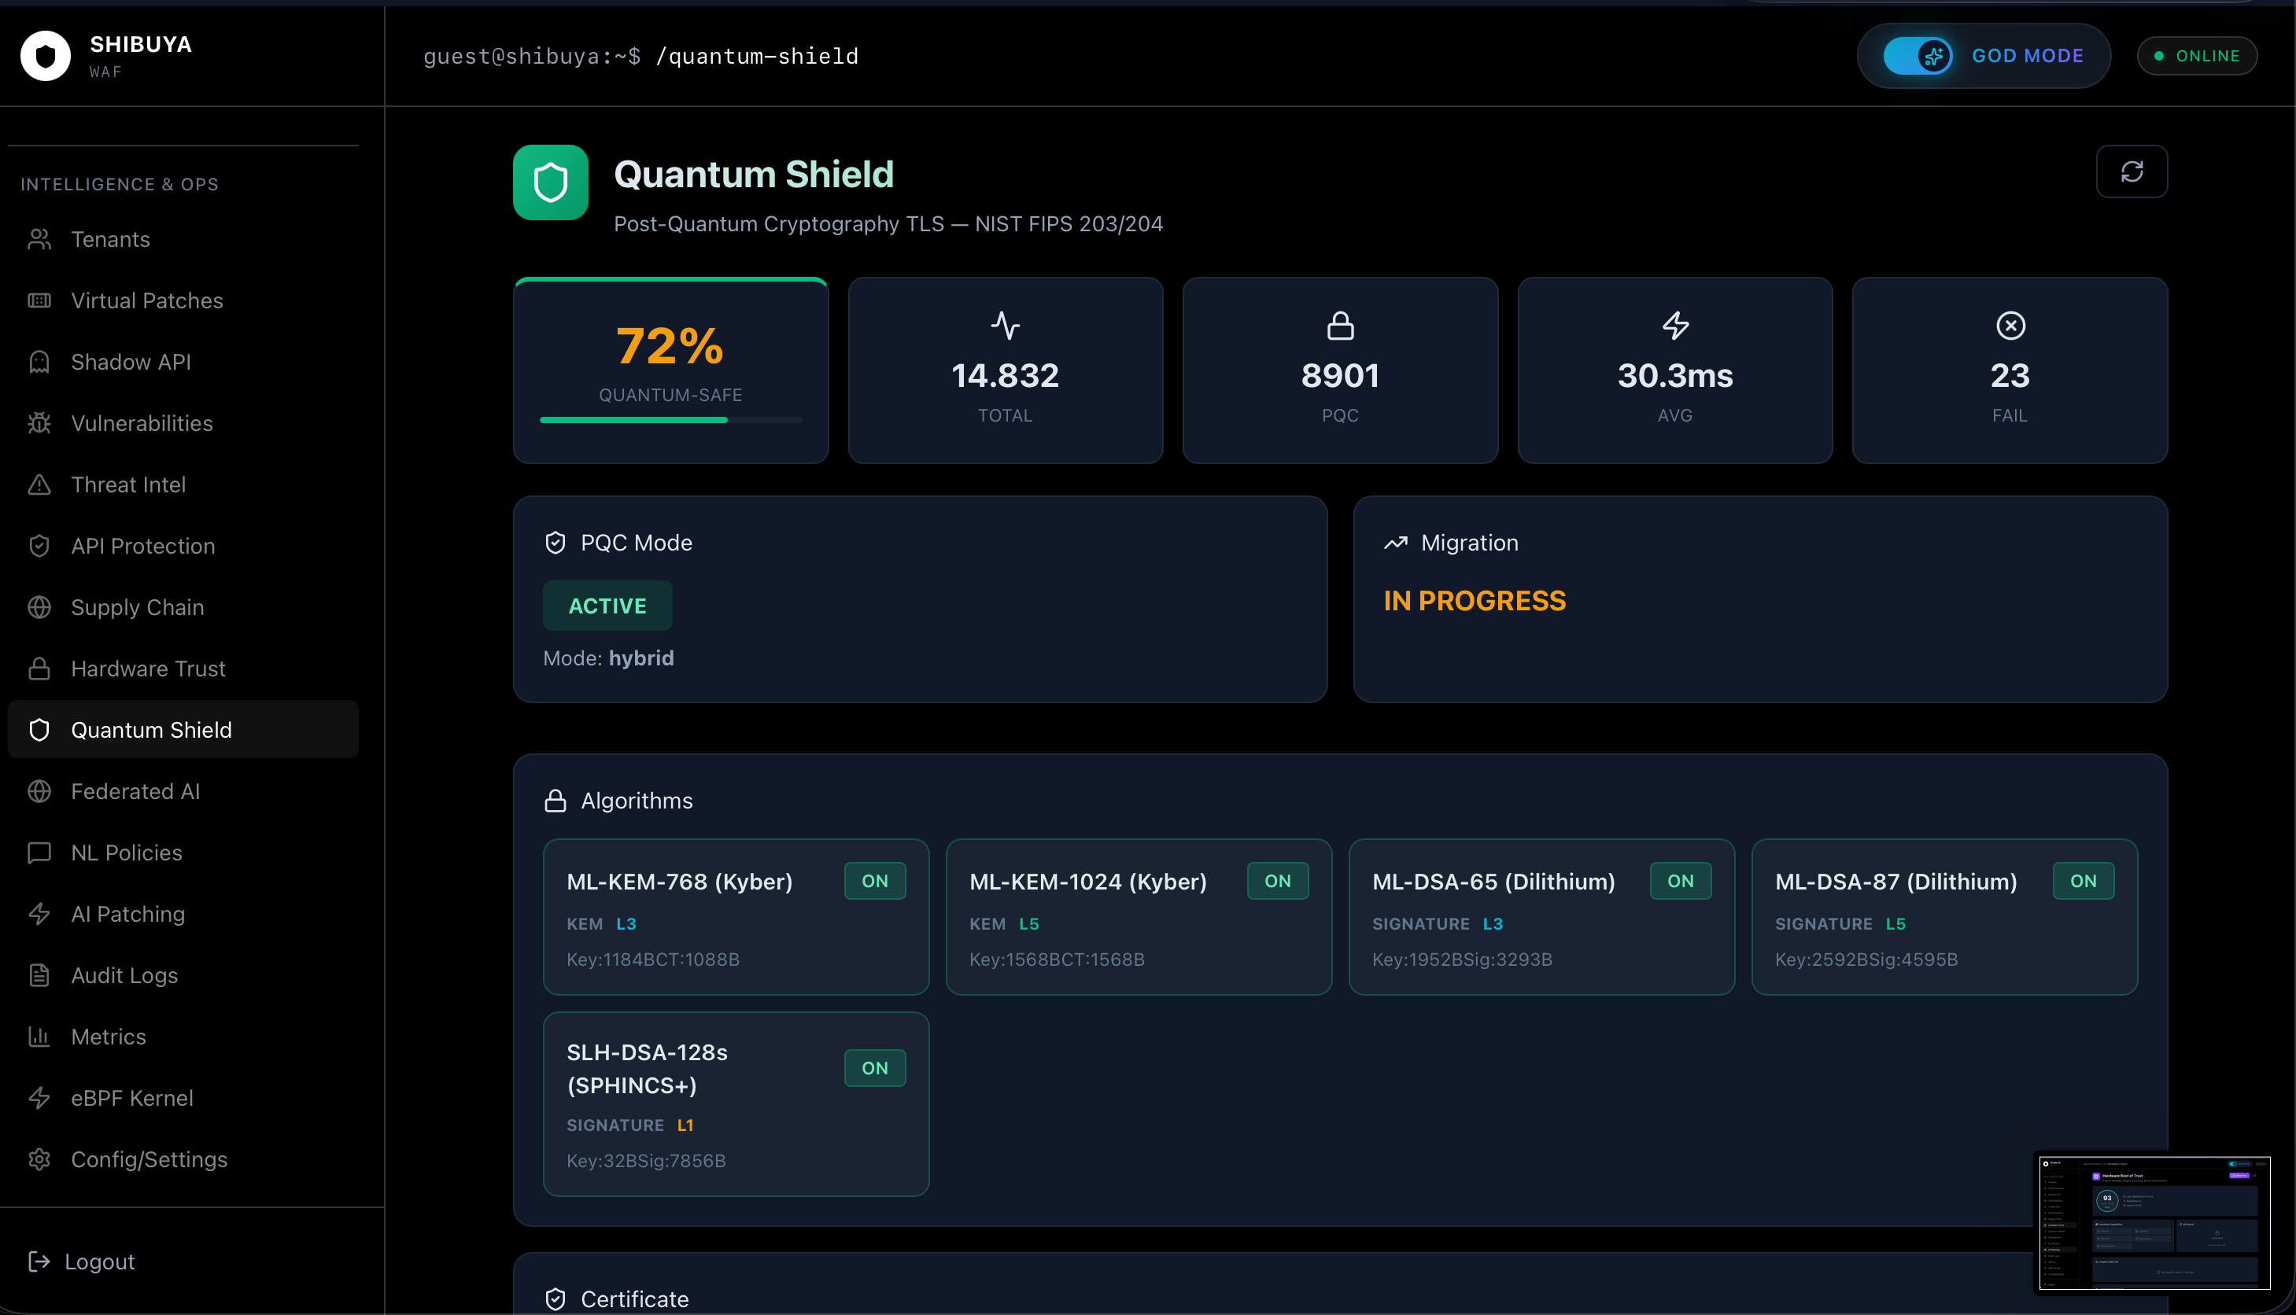Click the Metrics bar chart icon
This screenshot has height=1315, width=2296.
tap(39, 1037)
